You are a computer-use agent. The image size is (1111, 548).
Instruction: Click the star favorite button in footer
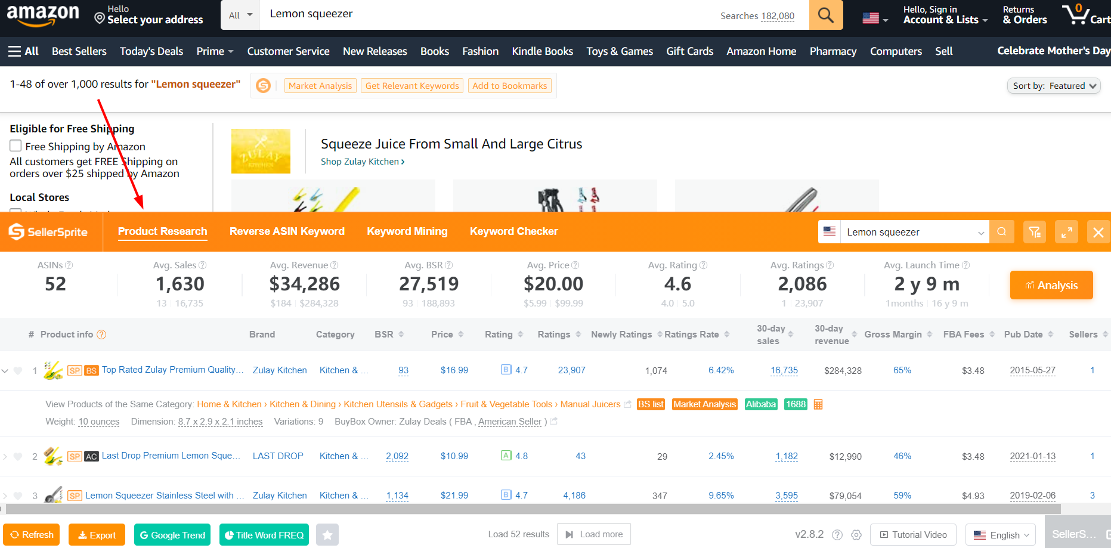(x=327, y=535)
